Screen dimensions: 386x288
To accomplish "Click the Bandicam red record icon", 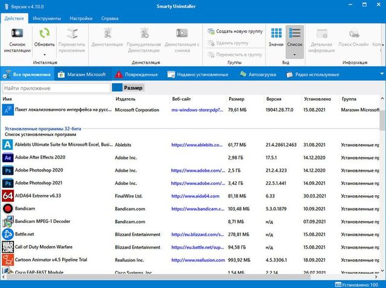I will pyautogui.click(x=8, y=208).
